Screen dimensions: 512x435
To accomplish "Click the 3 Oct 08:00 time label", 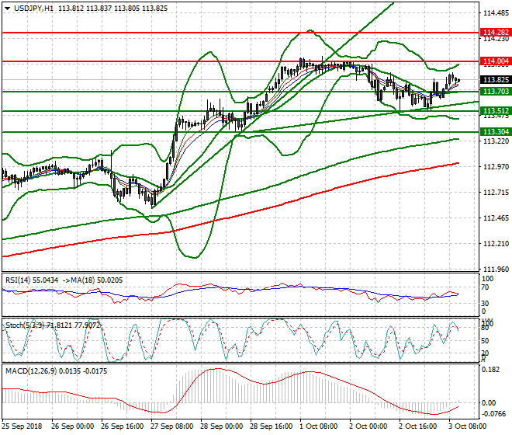I will [468, 426].
